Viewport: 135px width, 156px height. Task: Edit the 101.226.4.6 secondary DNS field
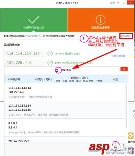tap(25, 62)
